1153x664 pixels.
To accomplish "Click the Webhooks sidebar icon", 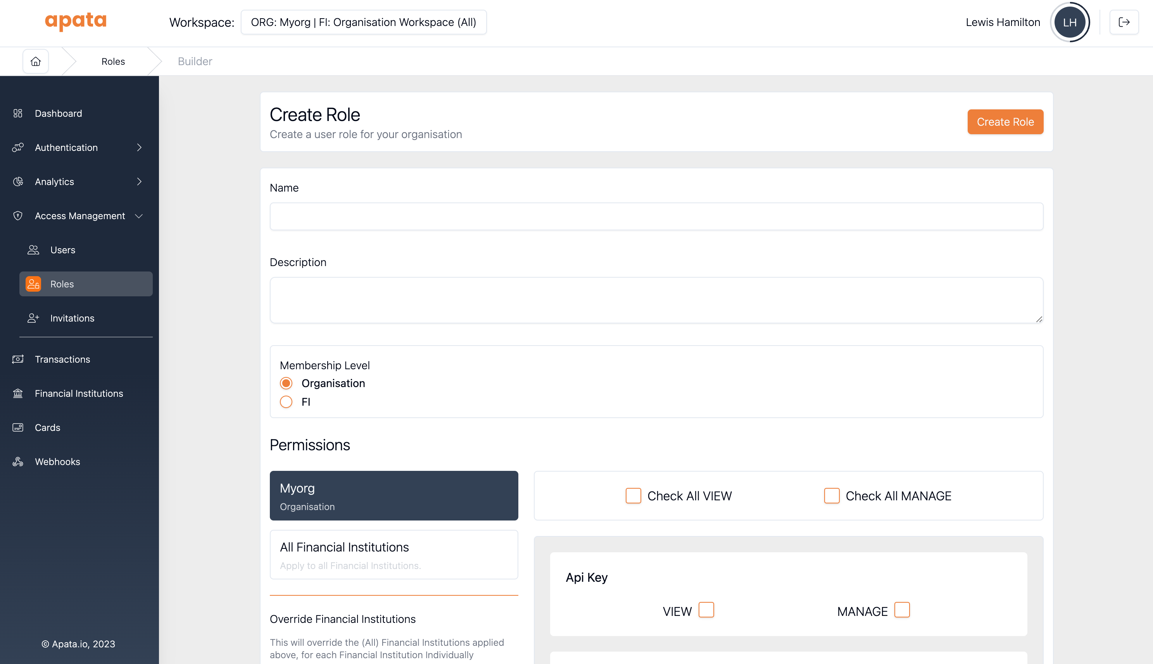I will tap(18, 462).
